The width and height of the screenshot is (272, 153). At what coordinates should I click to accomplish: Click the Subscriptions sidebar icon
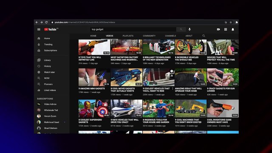[x=39, y=50]
